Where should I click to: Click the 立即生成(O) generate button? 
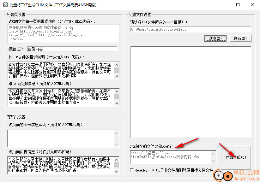click(236, 157)
